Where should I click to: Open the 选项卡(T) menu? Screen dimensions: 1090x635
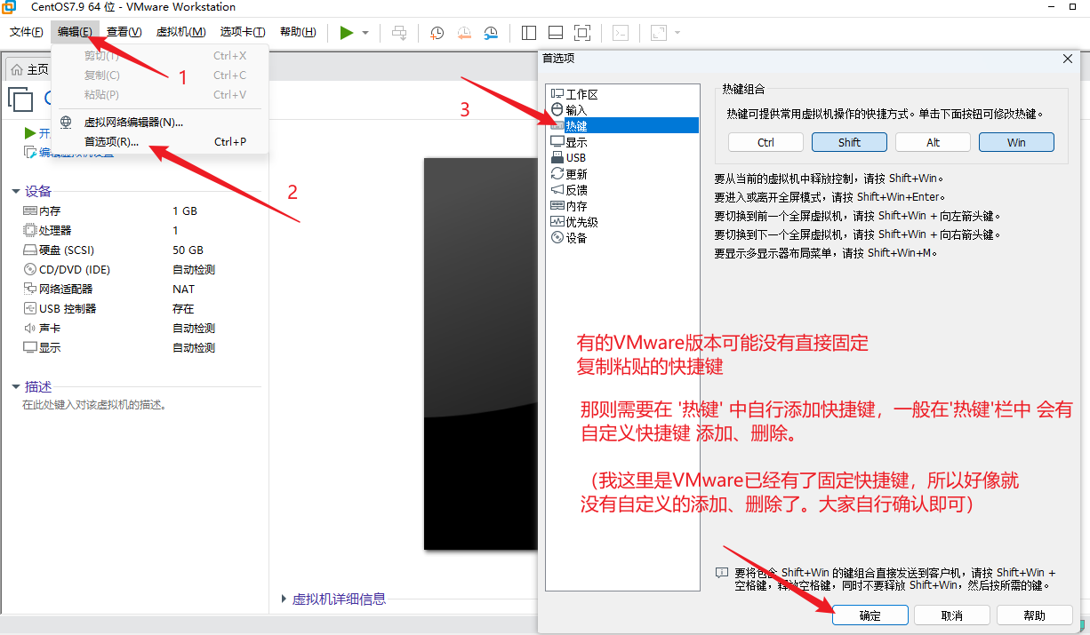point(243,32)
